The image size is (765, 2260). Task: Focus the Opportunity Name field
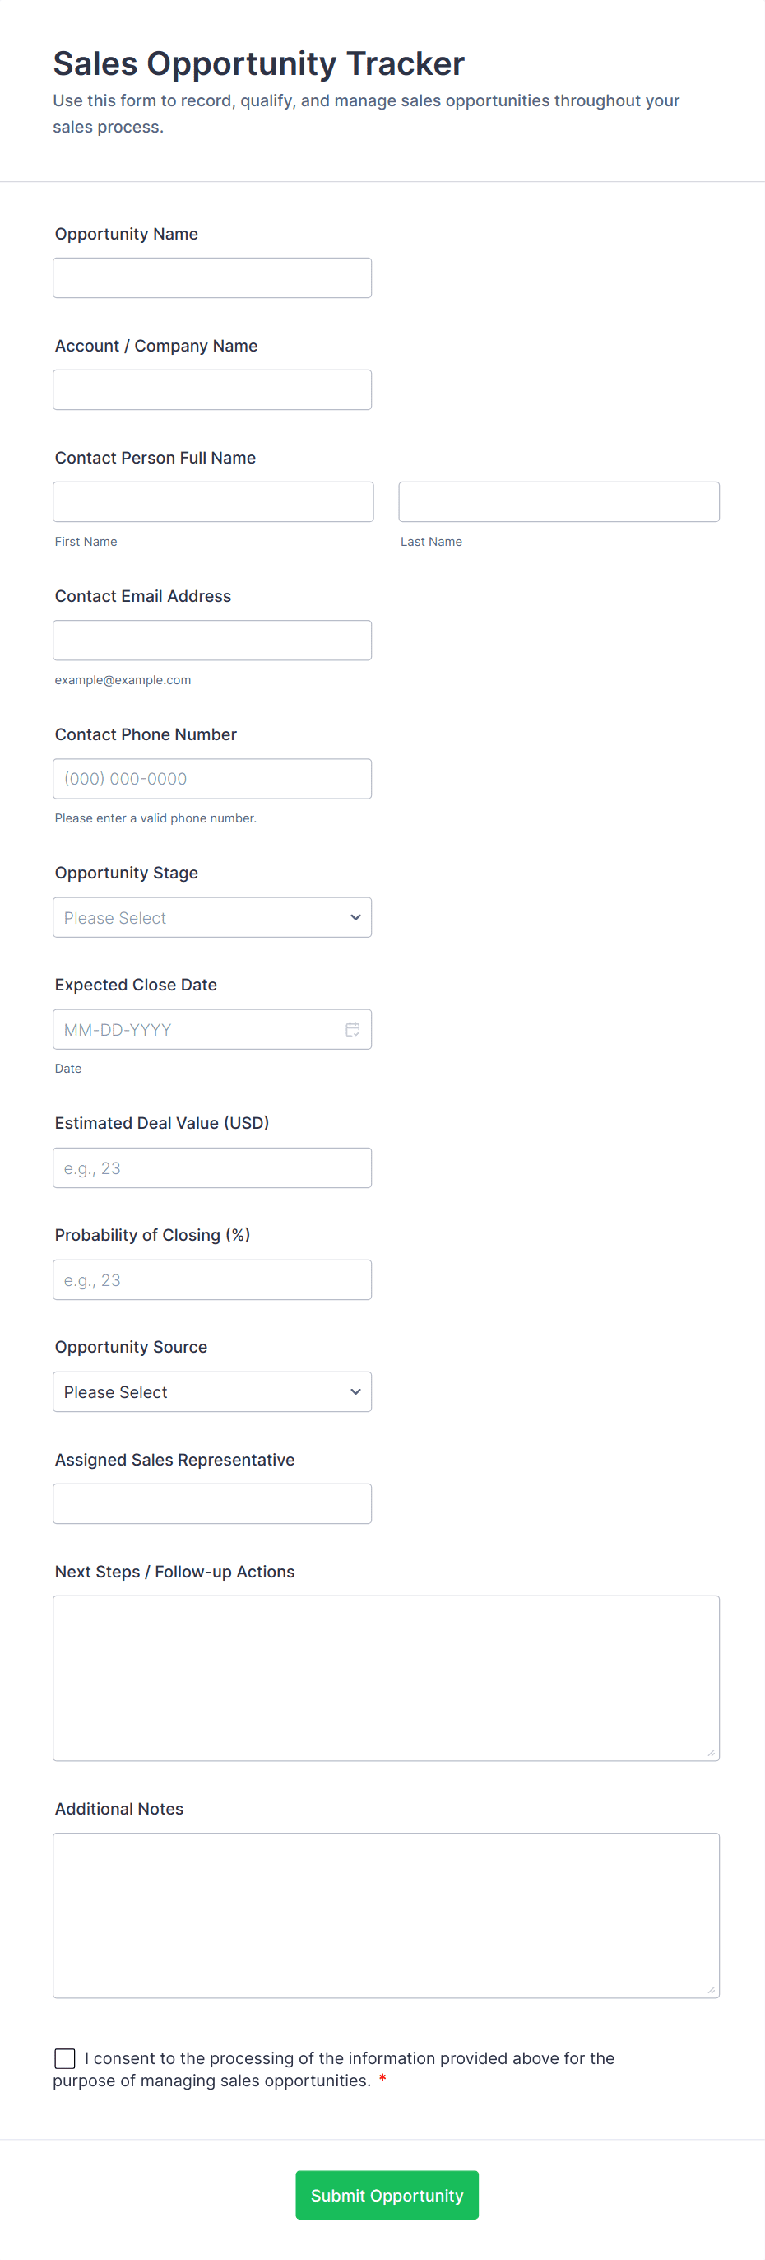[212, 277]
